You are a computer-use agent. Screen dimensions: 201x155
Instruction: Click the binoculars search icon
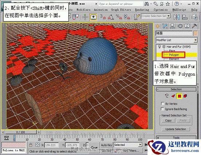(146, 4)
